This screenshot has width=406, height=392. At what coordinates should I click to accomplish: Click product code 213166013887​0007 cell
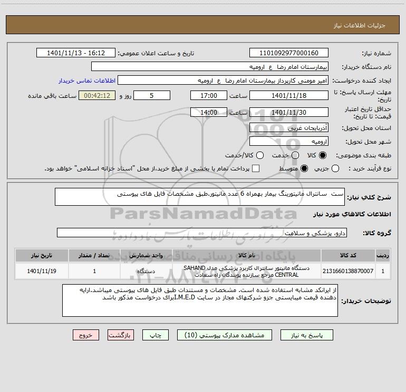[x=348, y=271]
